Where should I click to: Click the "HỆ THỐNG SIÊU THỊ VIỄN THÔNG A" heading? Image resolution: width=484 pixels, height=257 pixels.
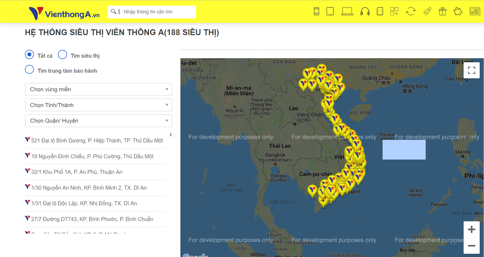pyautogui.click(x=122, y=32)
